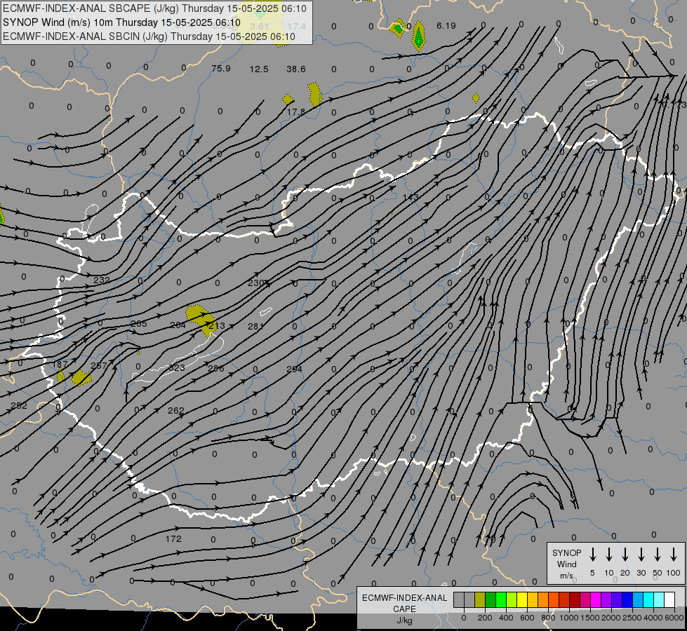Click the 6.19 value on the map
Viewport: 687px width, 631px height.
click(x=446, y=26)
